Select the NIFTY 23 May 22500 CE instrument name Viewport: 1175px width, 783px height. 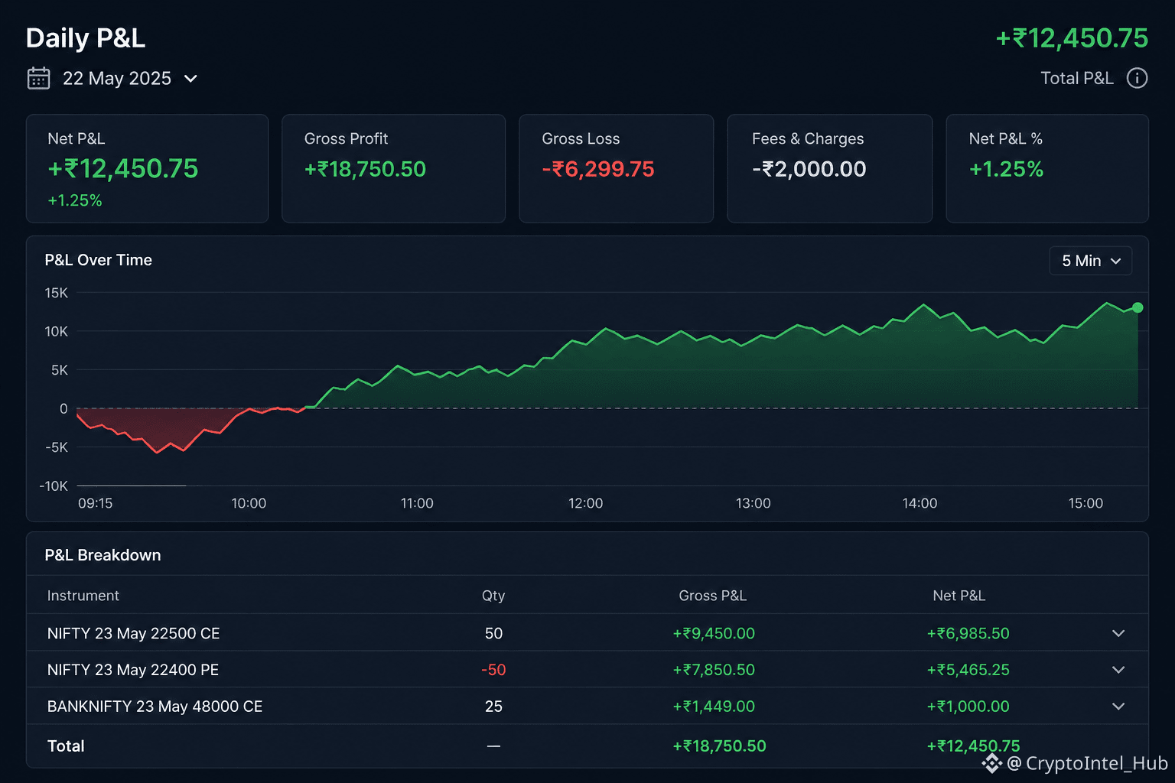[x=133, y=633]
